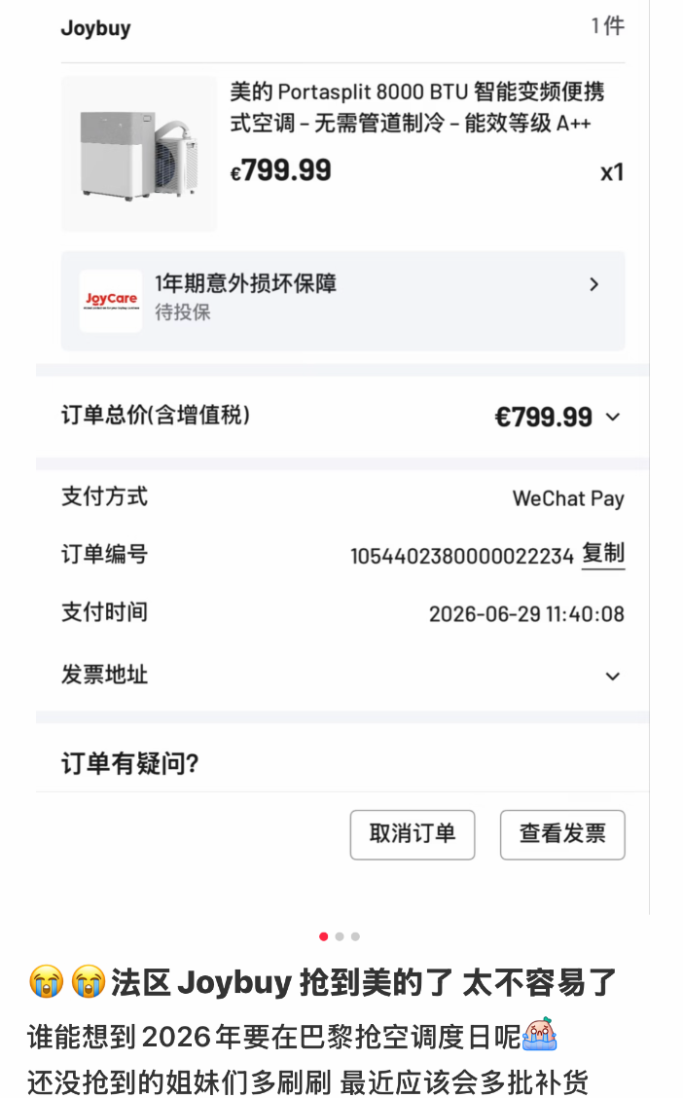Tap the WeChat Pay payment method row
The width and height of the screenshot is (683, 1098).
[x=342, y=497]
